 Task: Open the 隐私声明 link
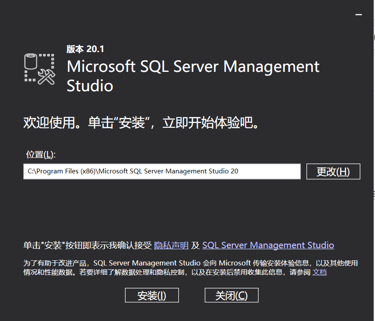tap(171, 245)
